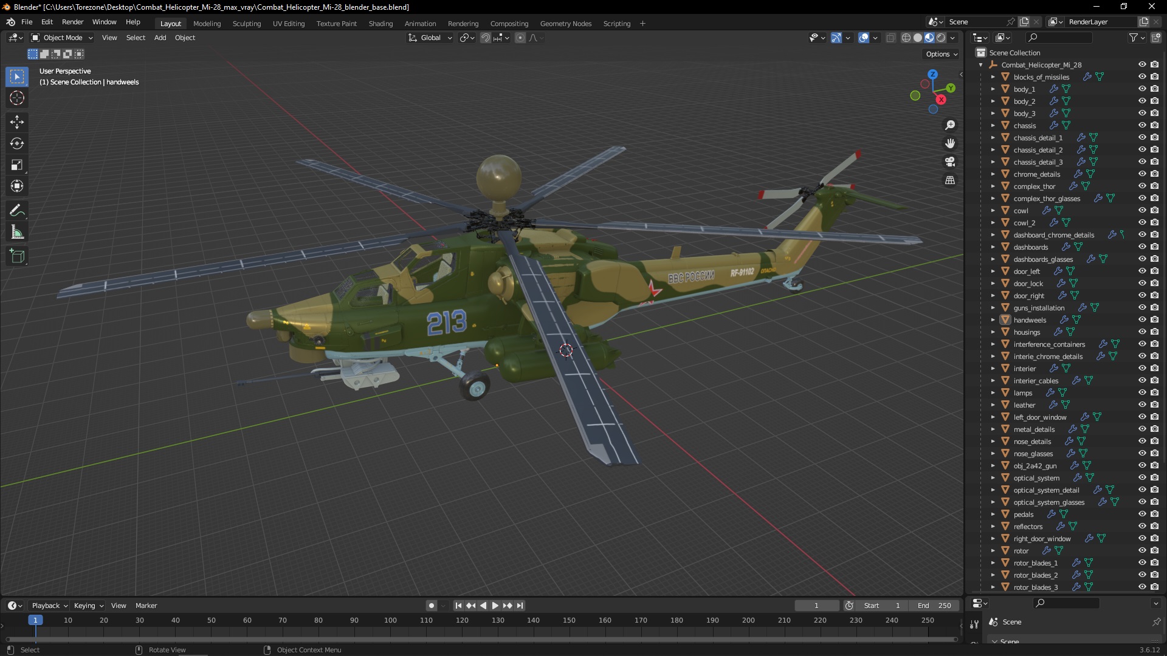
Task: Select the Measure tool
Action: coord(17,232)
